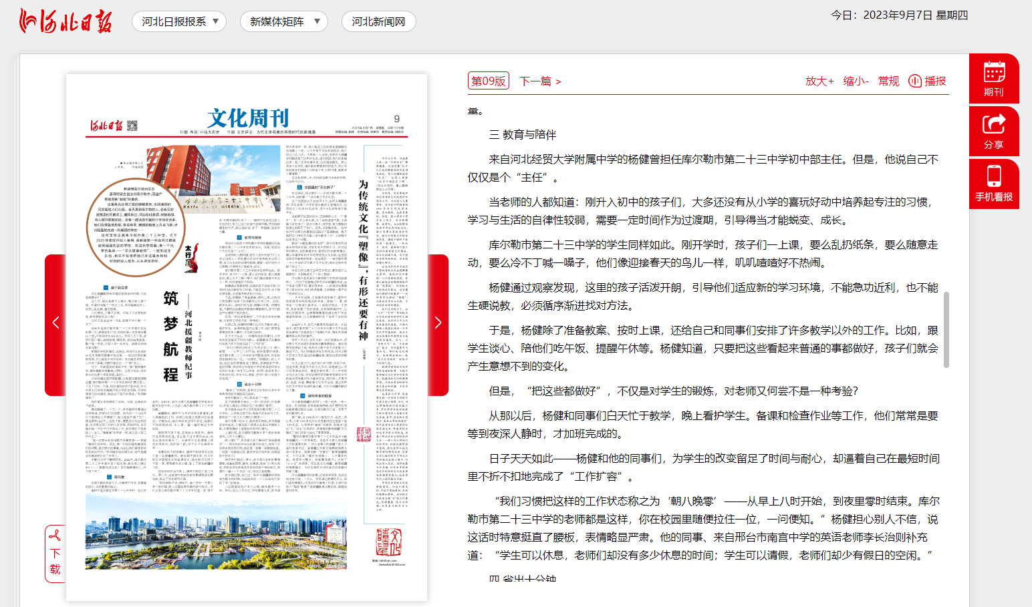
Task: Shrink text with 缩小-
Action: coord(856,81)
